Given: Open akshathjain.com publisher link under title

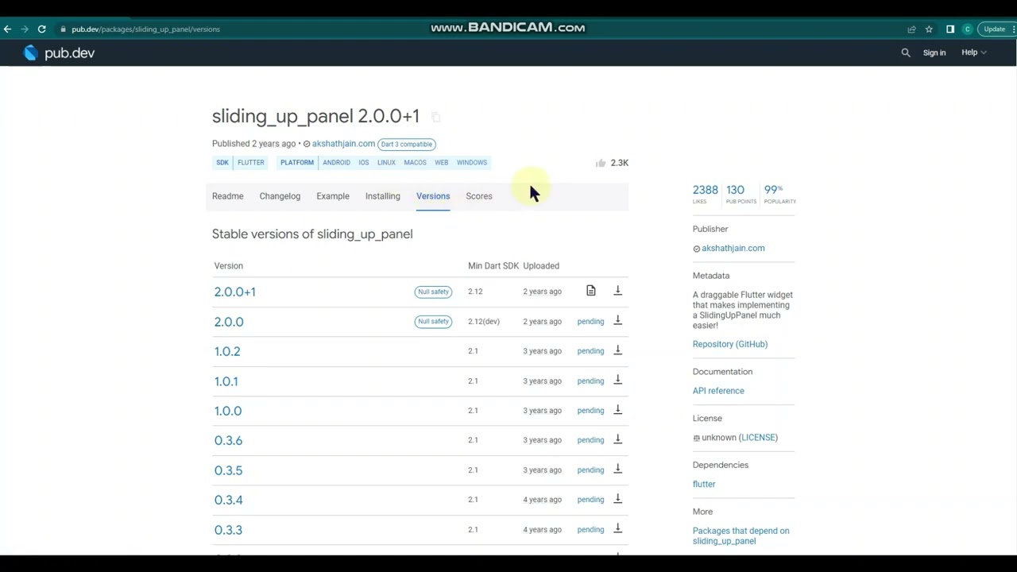Looking at the screenshot, I should pos(343,144).
